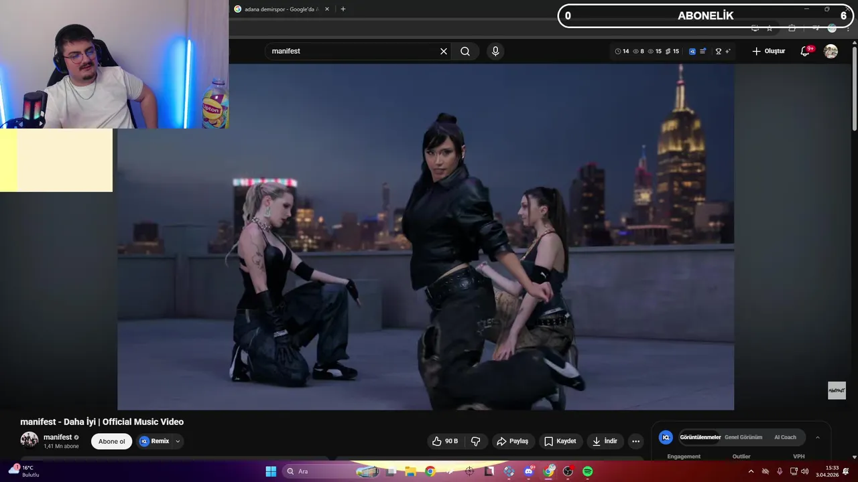Share the video via Paylaş
Image resolution: width=858 pixels, height=482 pixels.
[512, 441]
